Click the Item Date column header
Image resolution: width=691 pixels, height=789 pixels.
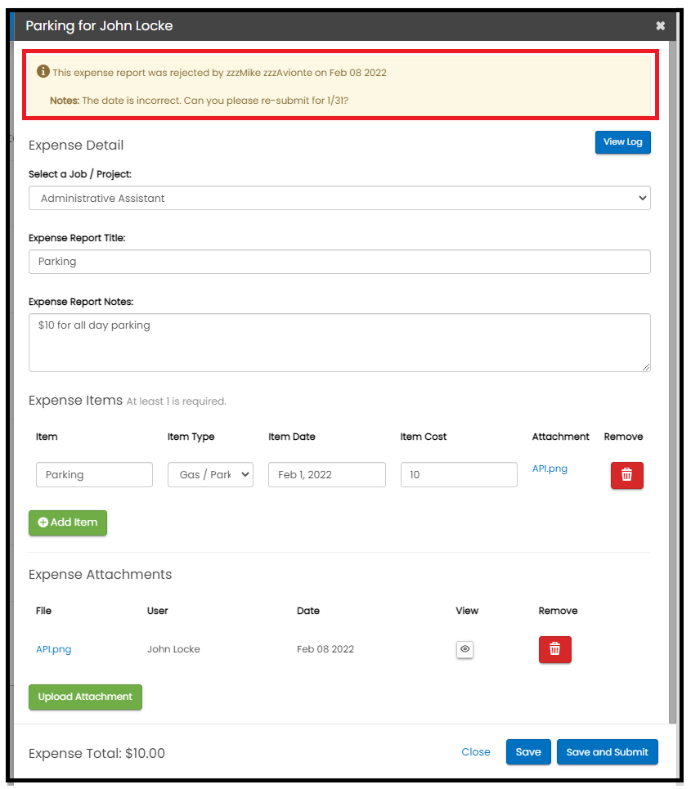[x=292, y=437]
